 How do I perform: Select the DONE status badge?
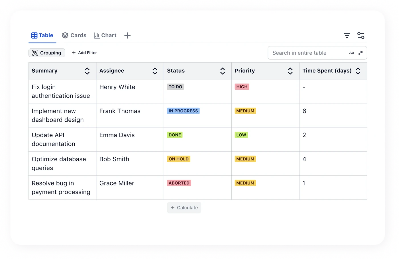coord(175,135)
